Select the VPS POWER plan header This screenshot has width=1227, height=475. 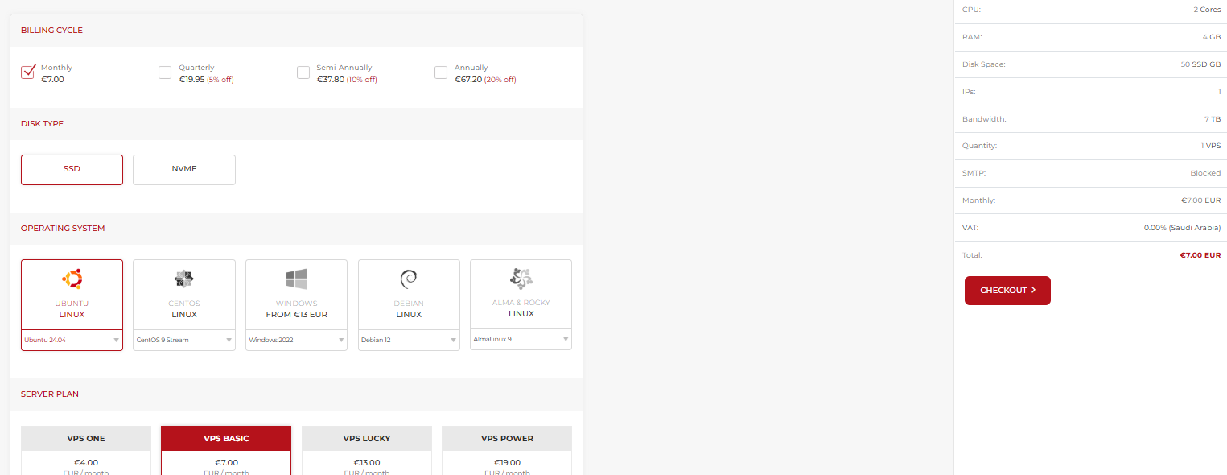(507, 439)
